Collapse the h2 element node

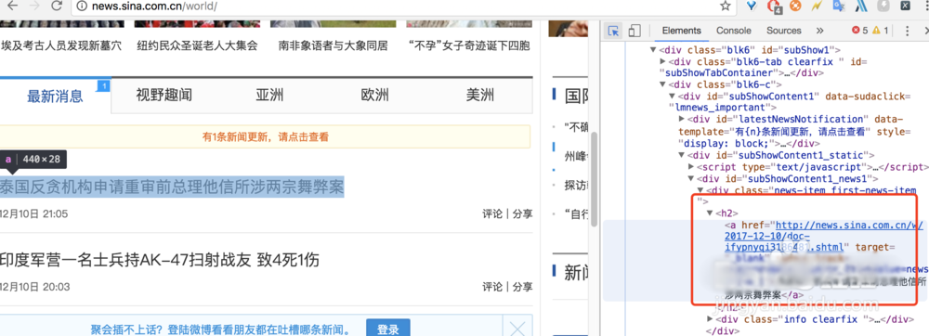tap(710, 213)
